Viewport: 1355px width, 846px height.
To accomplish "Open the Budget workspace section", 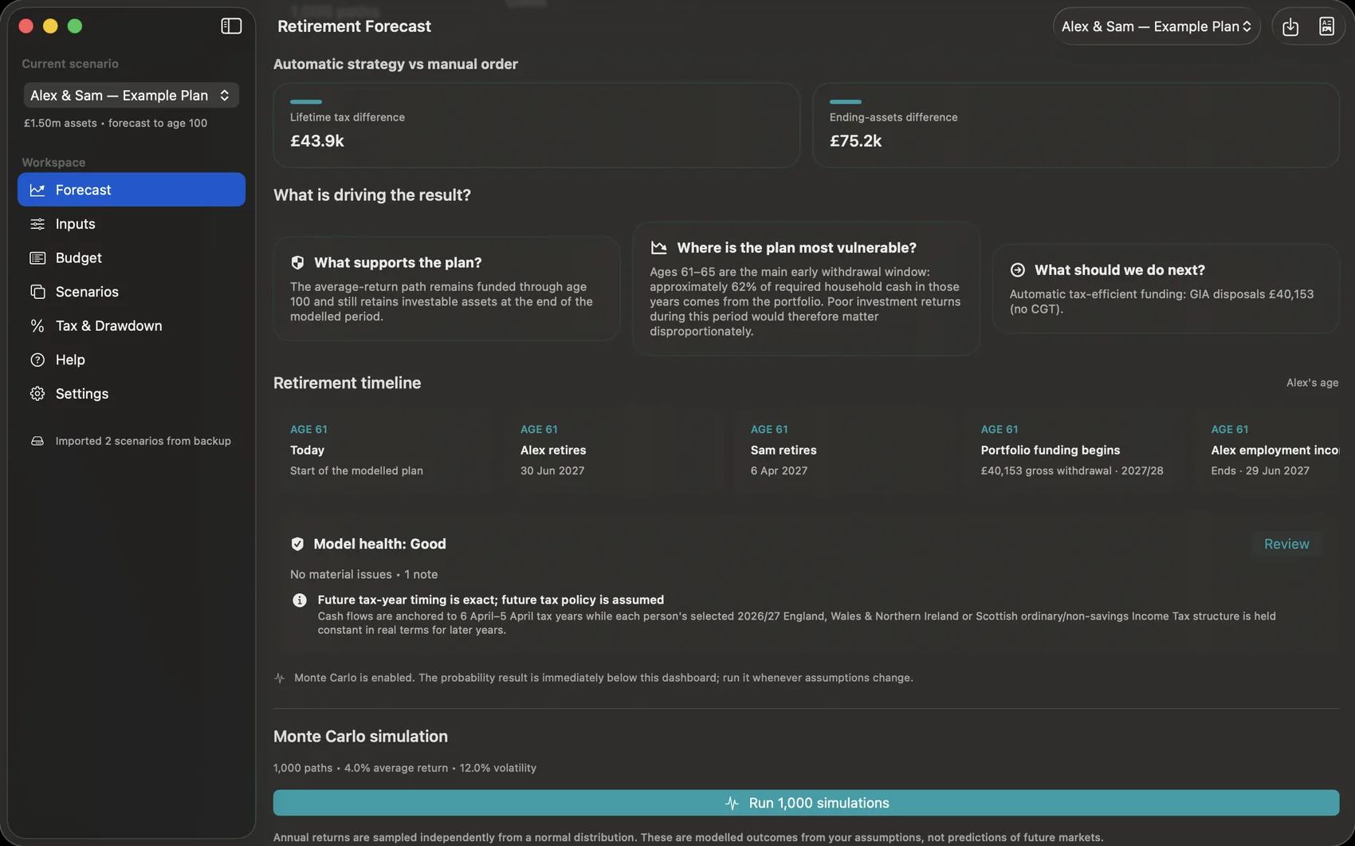I will [x=132, y=258].
